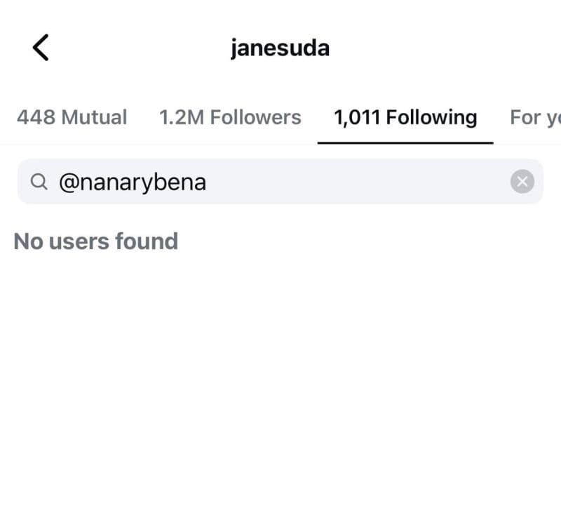Tap the No users found message

(x=95, y=241)
